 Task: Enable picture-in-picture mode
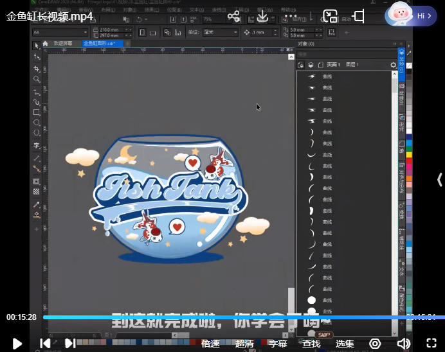330,16
